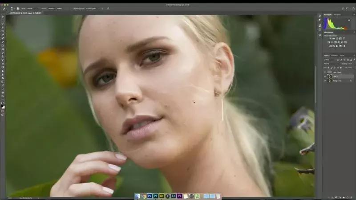Add a Curves adjustment
Screen dimensions: 356x200
click(x=337, y=38)
